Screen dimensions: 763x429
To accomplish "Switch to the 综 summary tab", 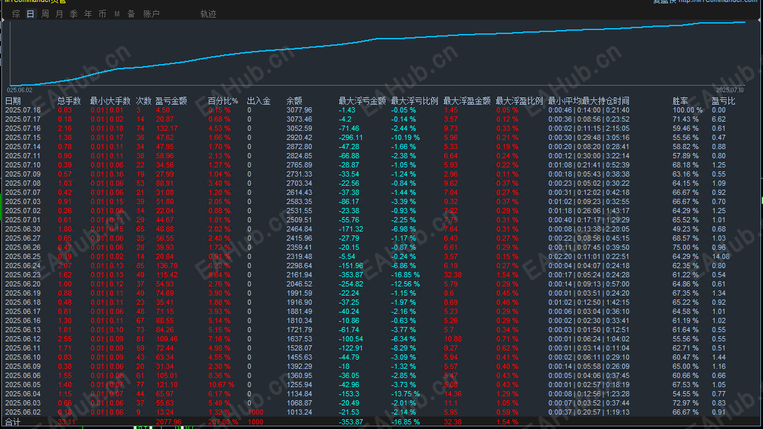I will point(16,14).
